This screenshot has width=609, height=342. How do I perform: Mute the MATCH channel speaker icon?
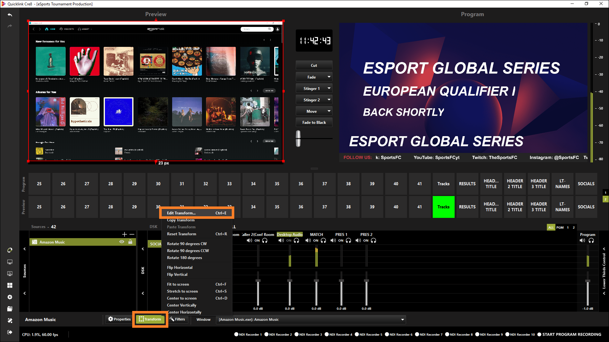[x=308, y=241]
